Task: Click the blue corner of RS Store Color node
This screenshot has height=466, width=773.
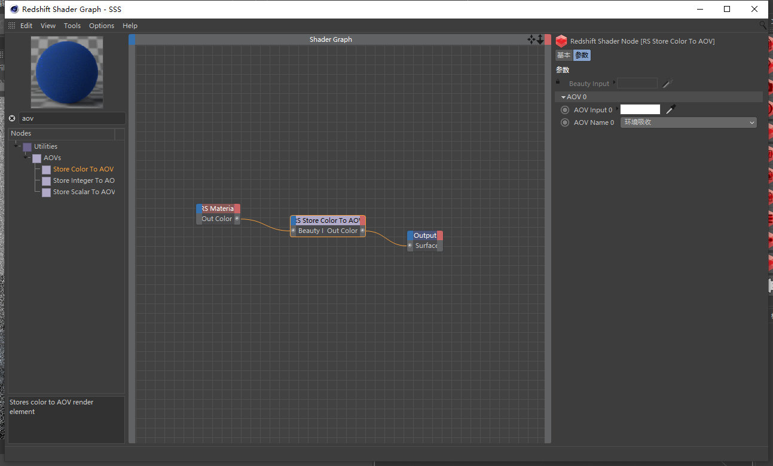Action: coord(293,220)
